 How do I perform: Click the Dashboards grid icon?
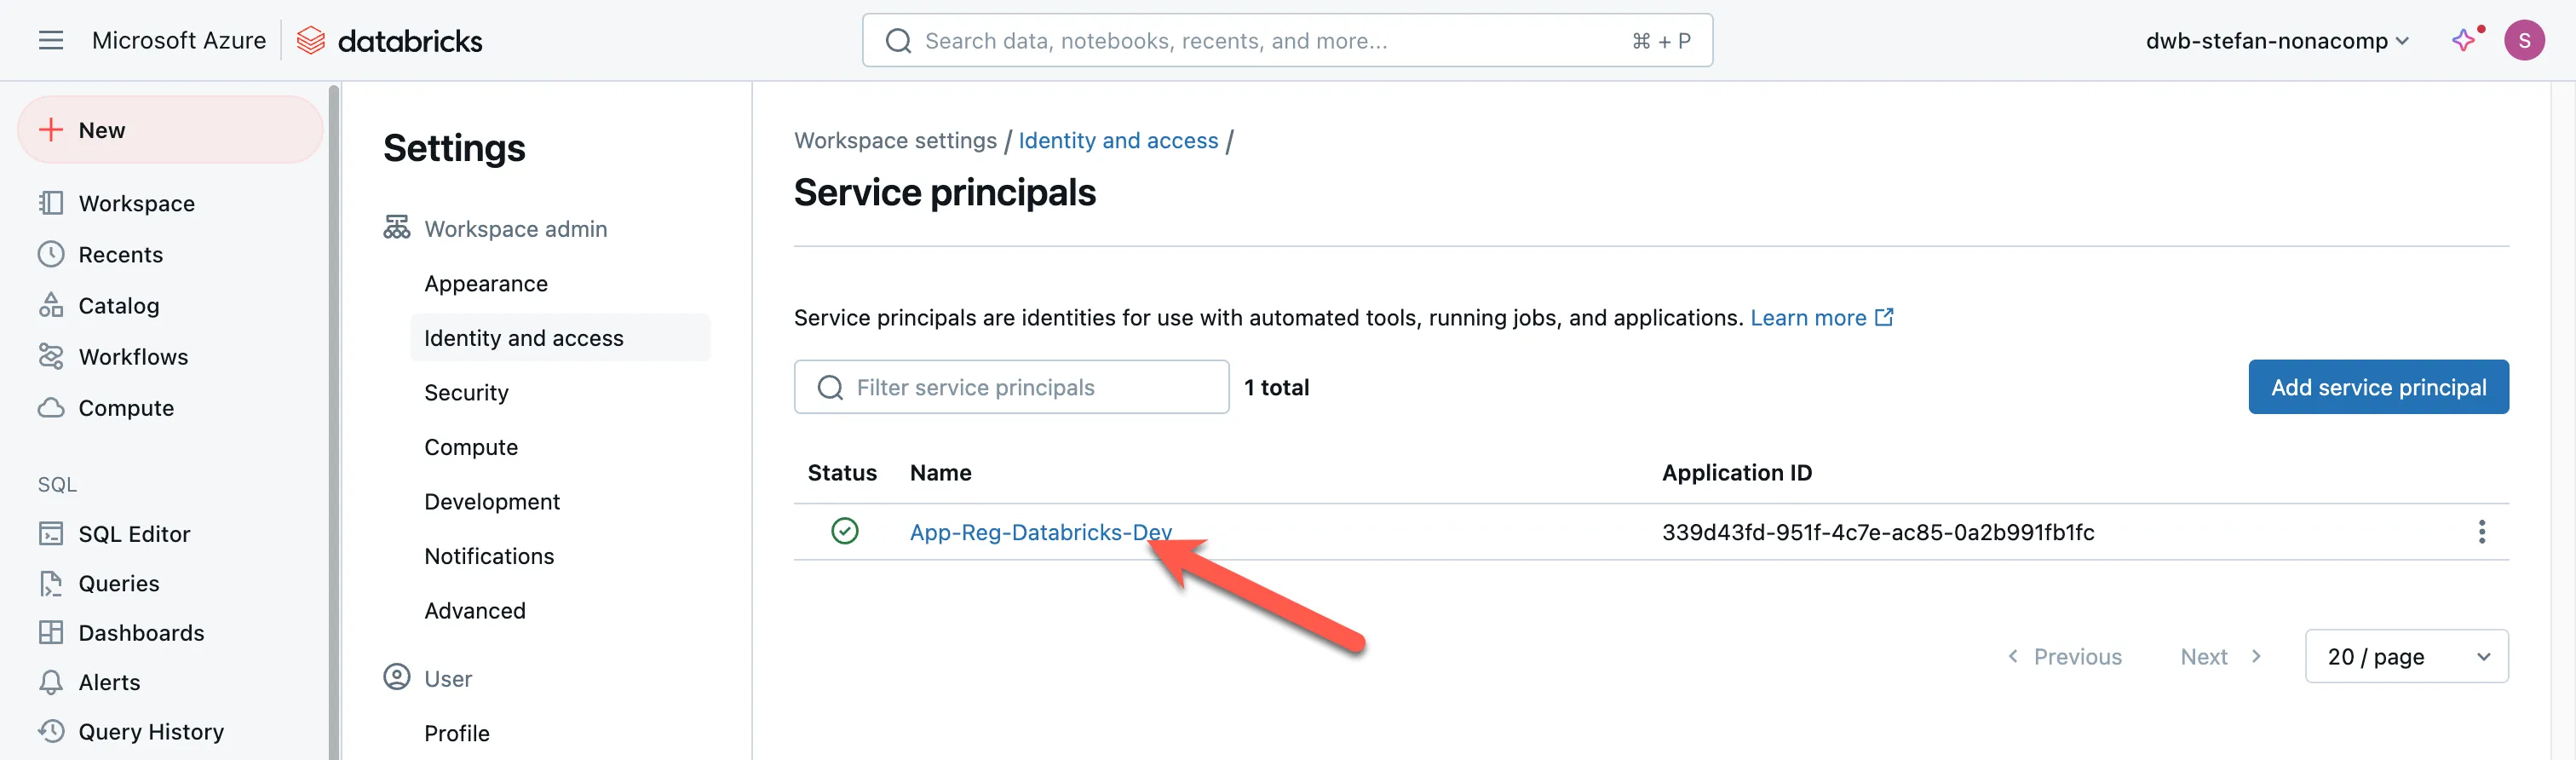click(x=50, y=632)
